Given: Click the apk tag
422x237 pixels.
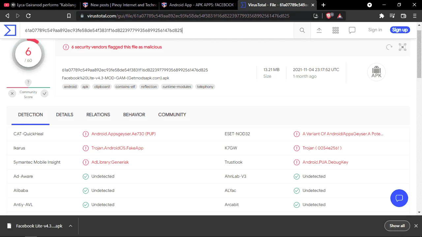Looking at the screenshot, I should point(85,87).
